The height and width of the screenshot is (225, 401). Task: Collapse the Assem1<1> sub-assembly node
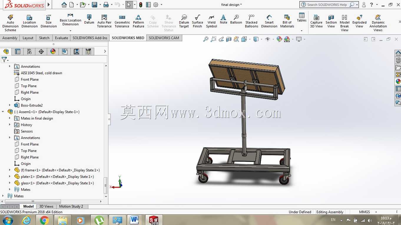click(x=3, y=112)
